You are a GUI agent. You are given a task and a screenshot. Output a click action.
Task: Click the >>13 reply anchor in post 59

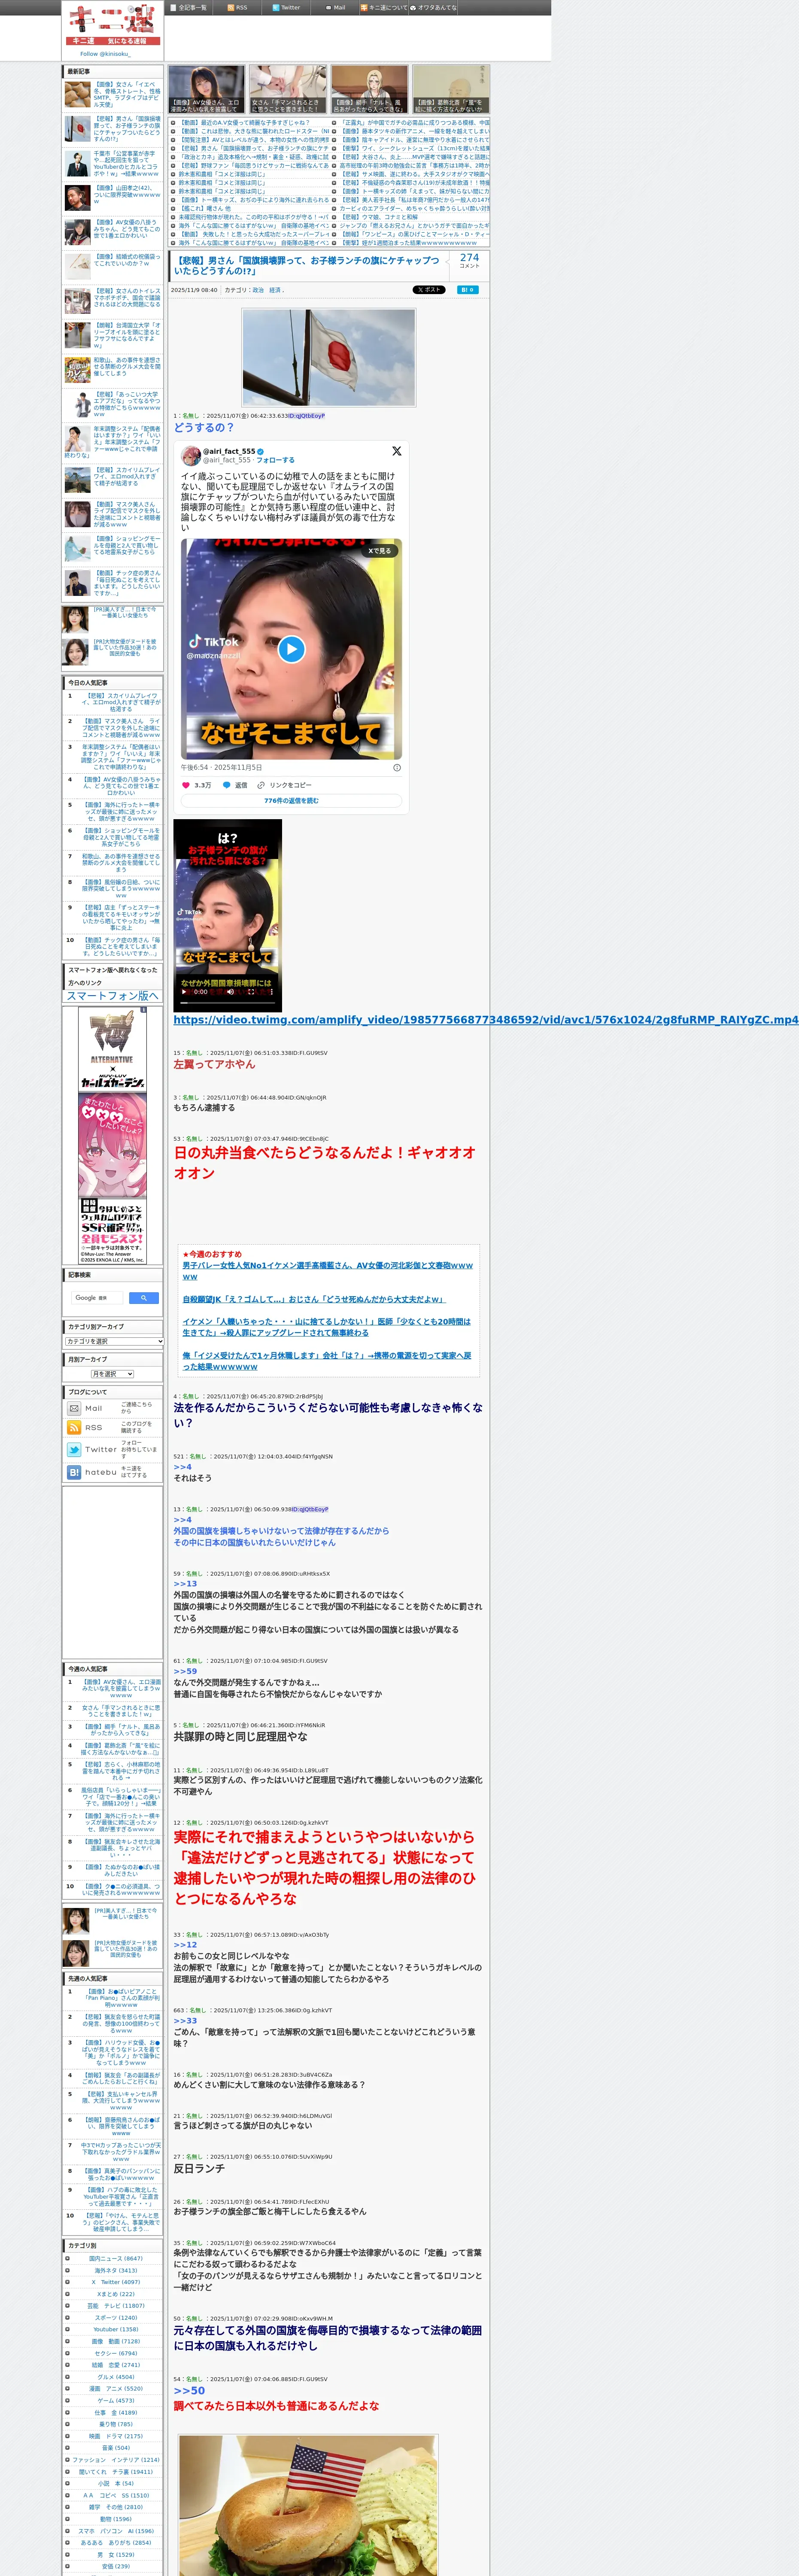pyautogui.click(x=185, y=1584)
